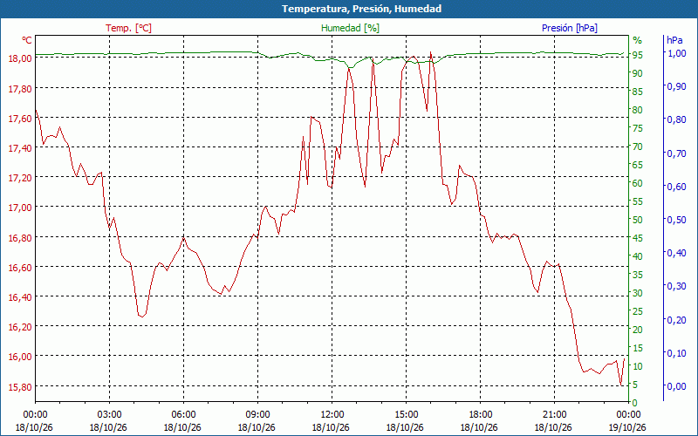Click the '19/10/26' date label
The image size is (698, 436).
click(x=627, y=427)
